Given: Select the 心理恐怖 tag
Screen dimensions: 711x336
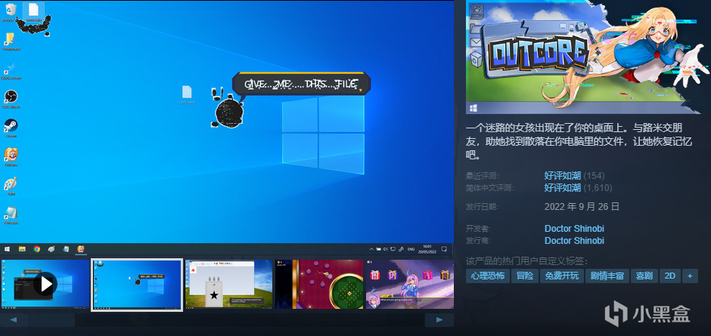Looking at the screenshot, I should 487,276.
